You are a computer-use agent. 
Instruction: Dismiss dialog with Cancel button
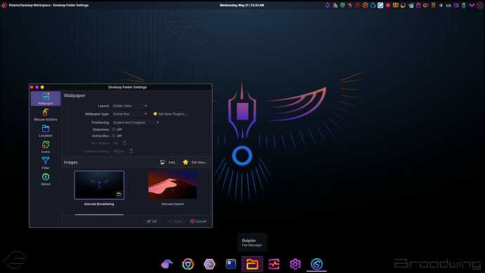click(199, 221)
